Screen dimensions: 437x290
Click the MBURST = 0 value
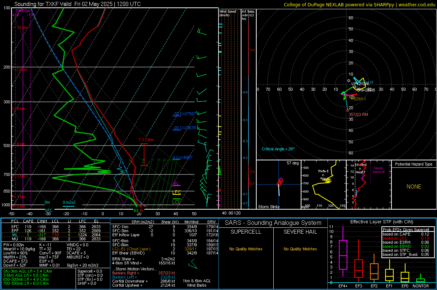tap(77, 257)
